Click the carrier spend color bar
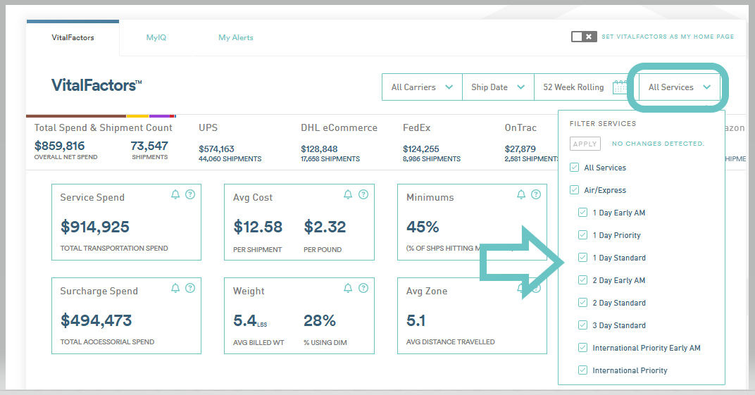Screen dimensions: 755x395 coord(101,116)
